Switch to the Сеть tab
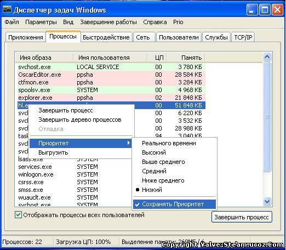Screen dimensions: 286x250 click(x=144, y=37)
